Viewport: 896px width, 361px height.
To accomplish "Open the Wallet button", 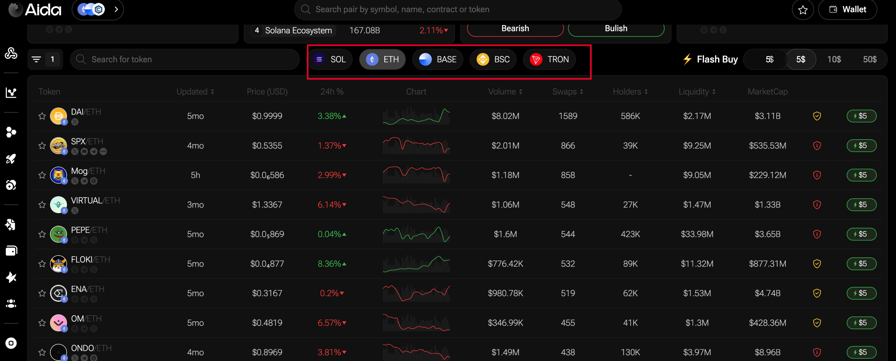I will click(x=847, y=9).
